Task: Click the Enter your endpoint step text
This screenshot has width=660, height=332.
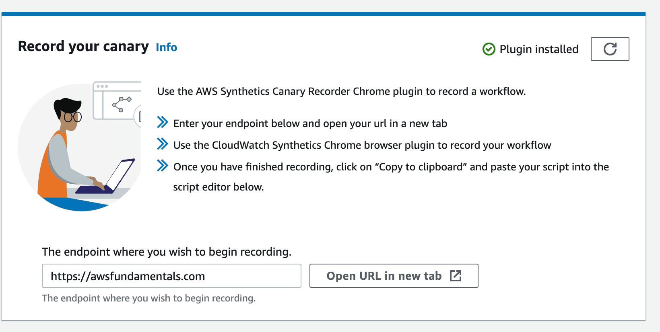Action: click(310, 123)
